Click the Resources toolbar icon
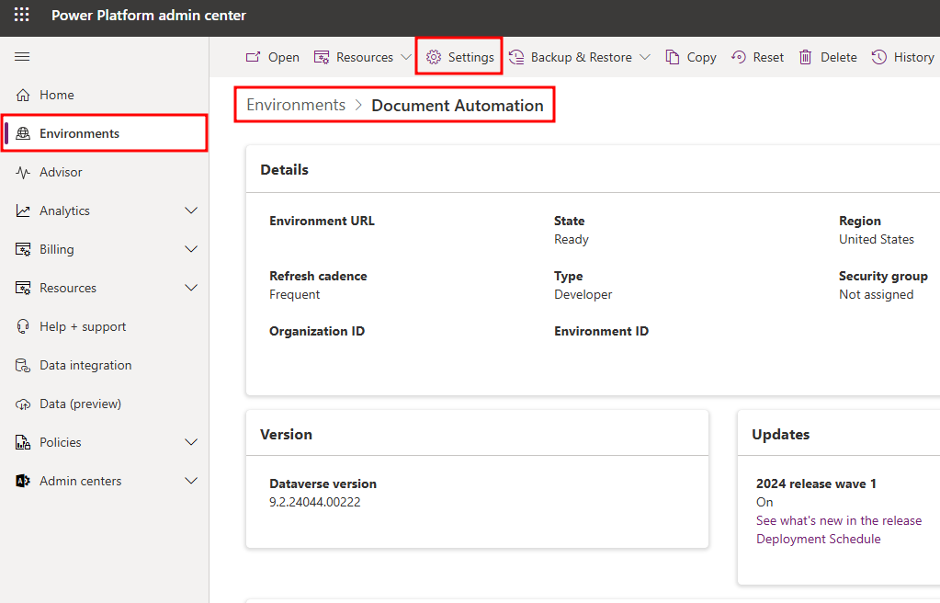Viewport: 940px width, 603px height. coord(322,57)
